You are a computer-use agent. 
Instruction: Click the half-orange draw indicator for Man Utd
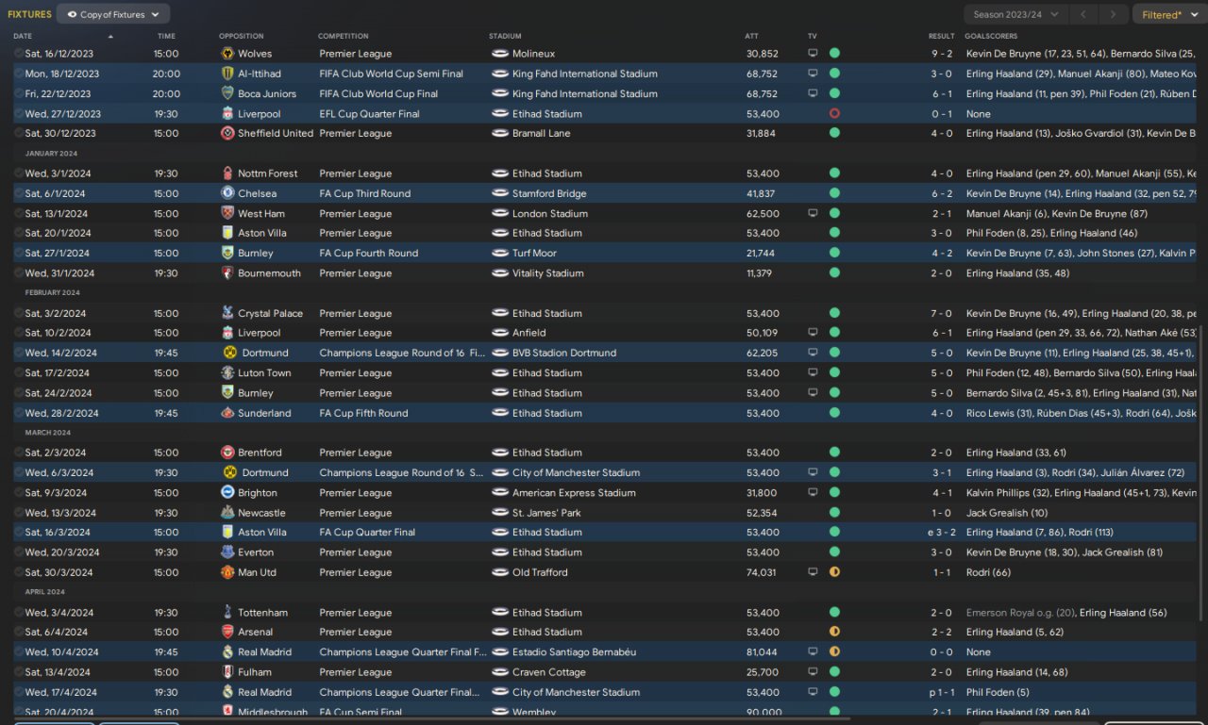pos(834,572)
